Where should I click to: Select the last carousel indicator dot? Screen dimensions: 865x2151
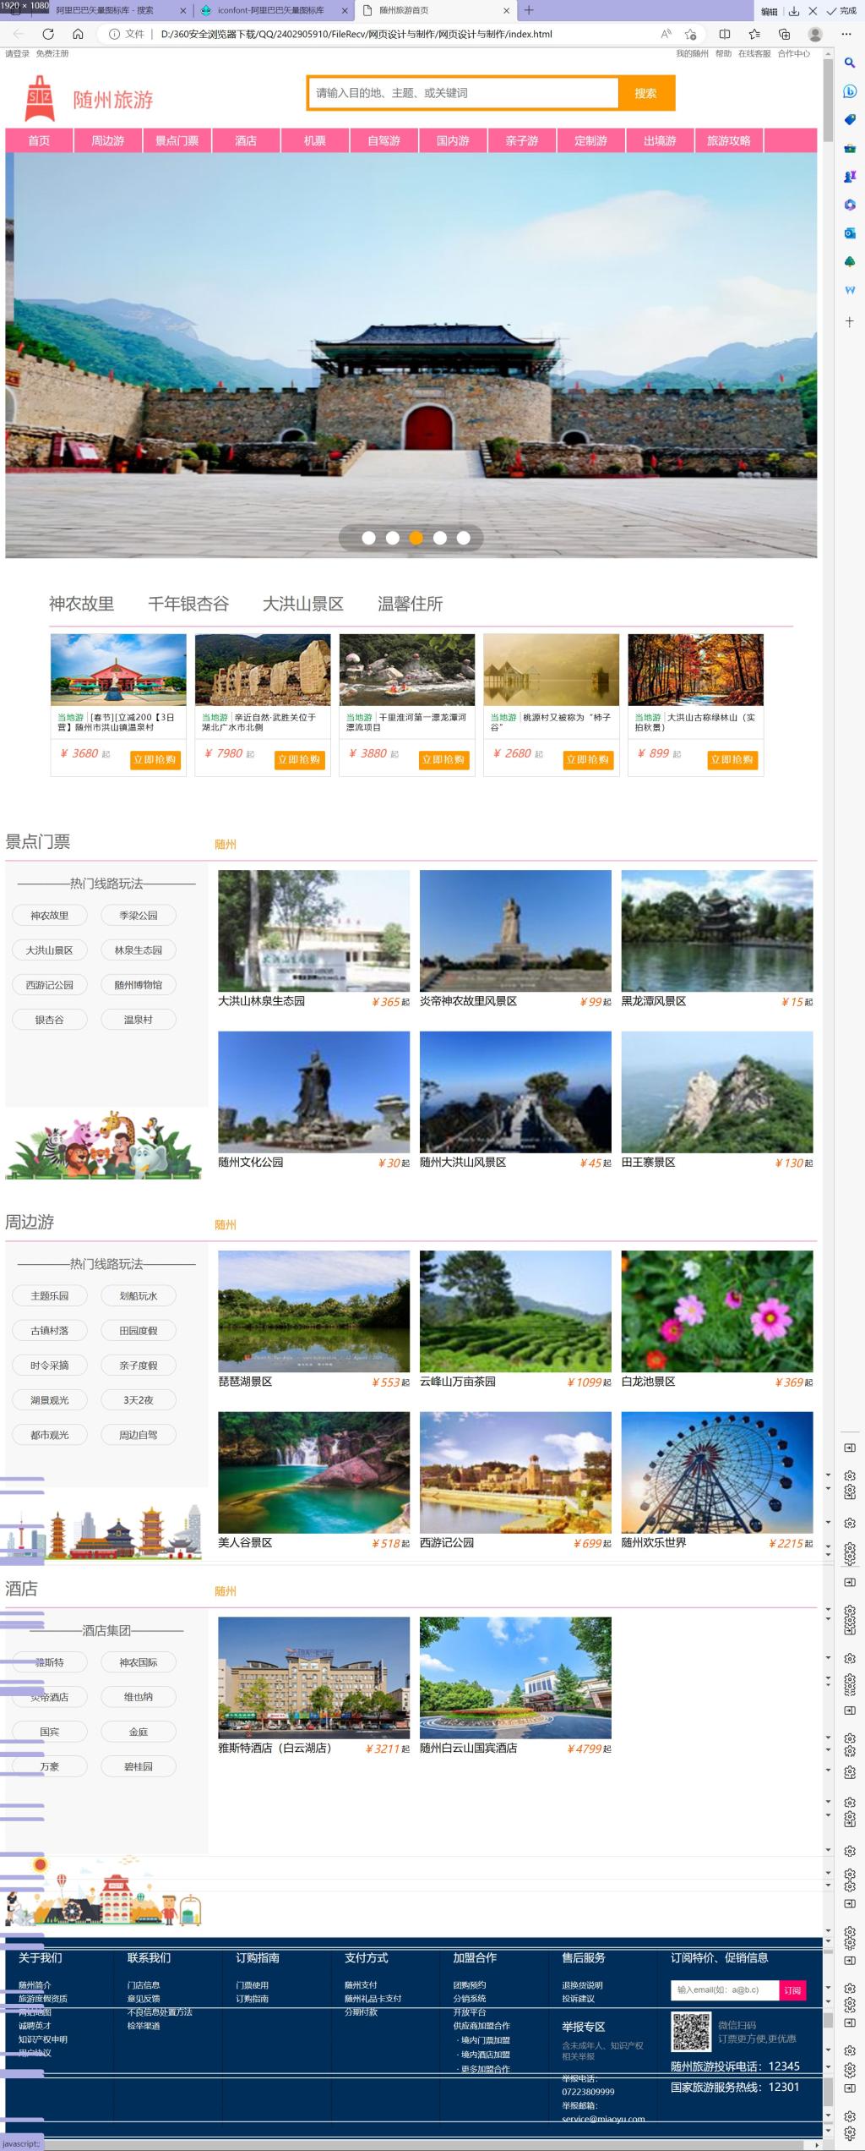[463, 538]
